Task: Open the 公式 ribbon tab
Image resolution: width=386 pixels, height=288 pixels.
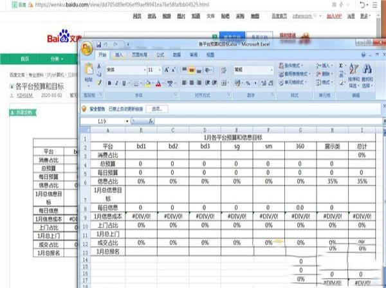Action: click(x=160, y=56)
